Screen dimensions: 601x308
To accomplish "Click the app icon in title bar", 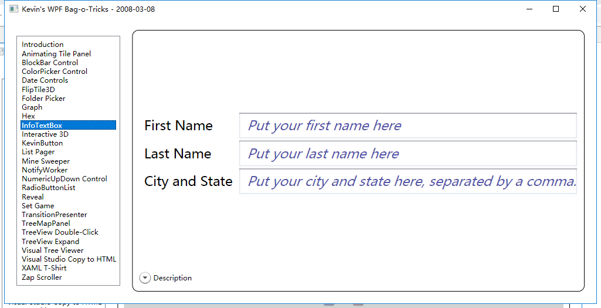I will 13,9.
